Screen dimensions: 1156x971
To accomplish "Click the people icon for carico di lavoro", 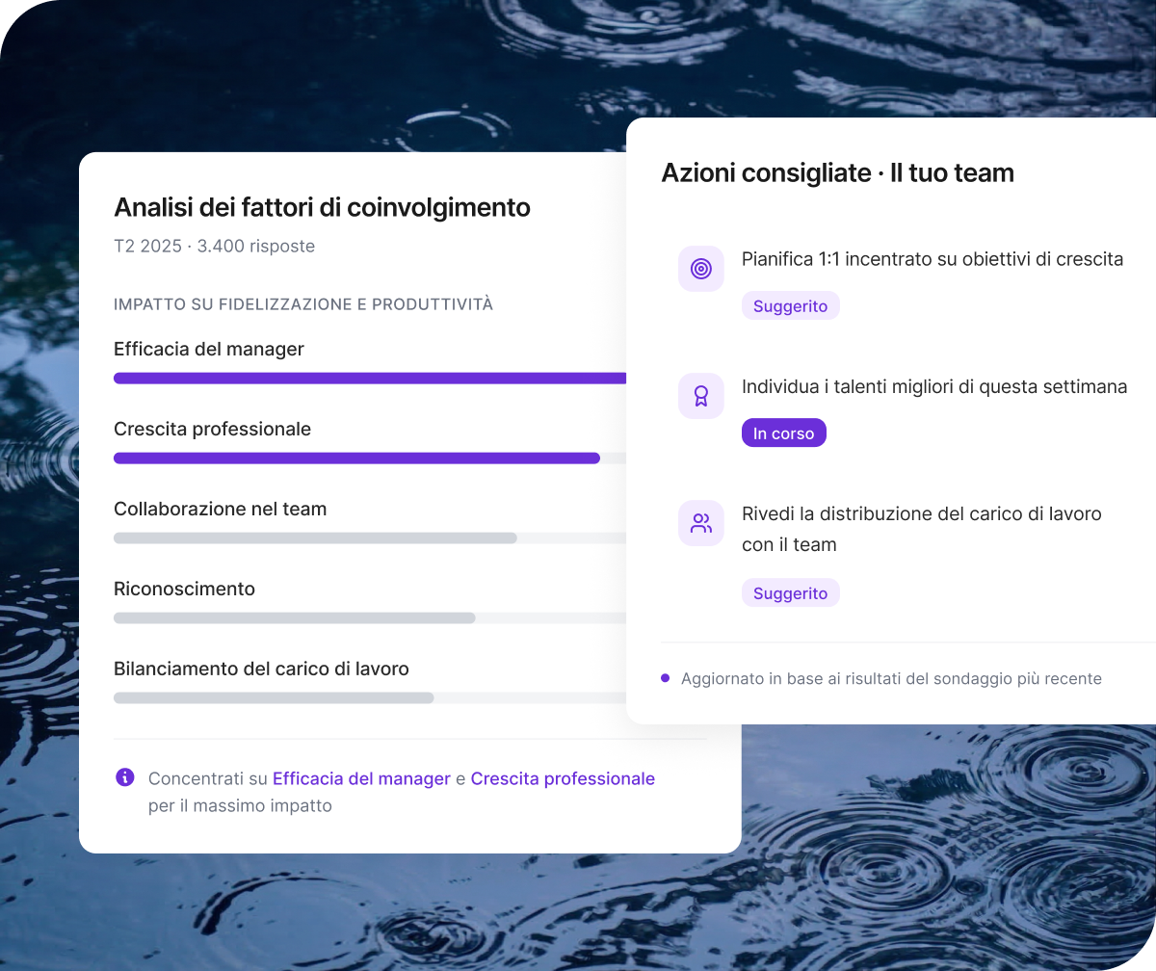I will coord(701,523).
